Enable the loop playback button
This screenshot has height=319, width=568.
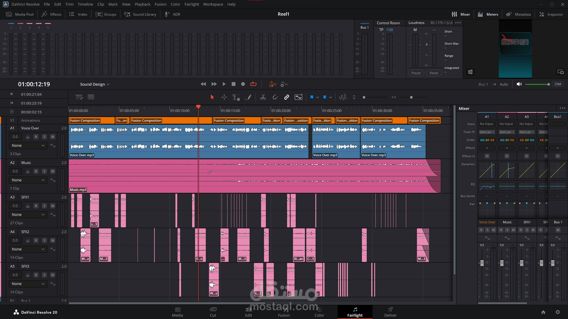click(253, 84)
